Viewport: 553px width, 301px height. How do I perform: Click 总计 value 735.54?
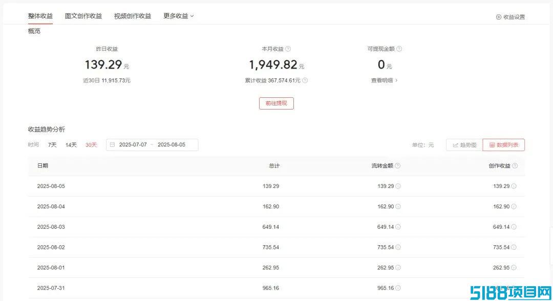pyautogui.click(x=271, y=247)
